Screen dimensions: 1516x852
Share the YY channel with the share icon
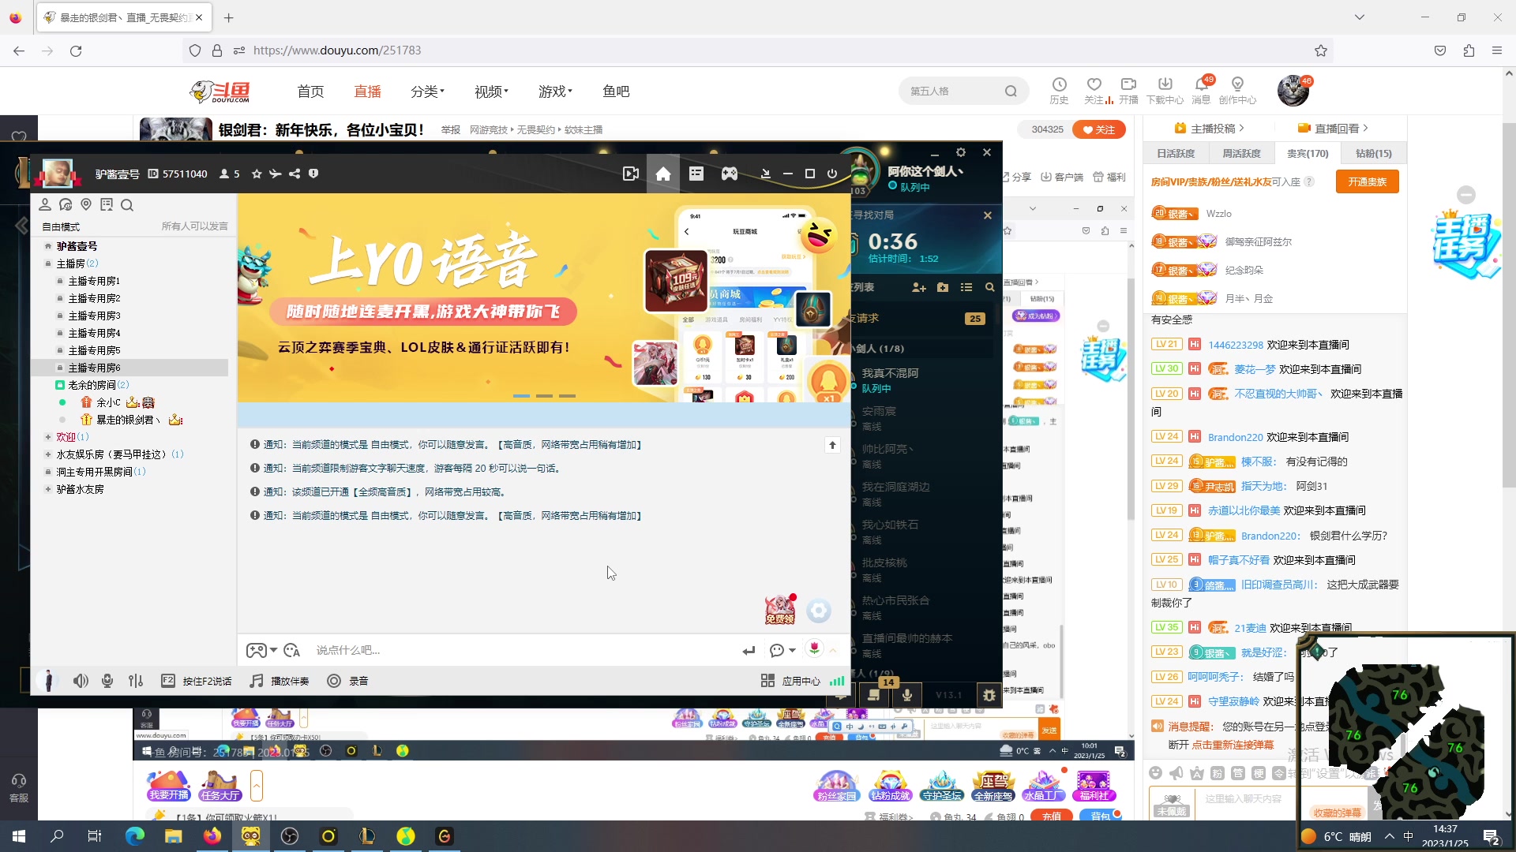[294, 174]
